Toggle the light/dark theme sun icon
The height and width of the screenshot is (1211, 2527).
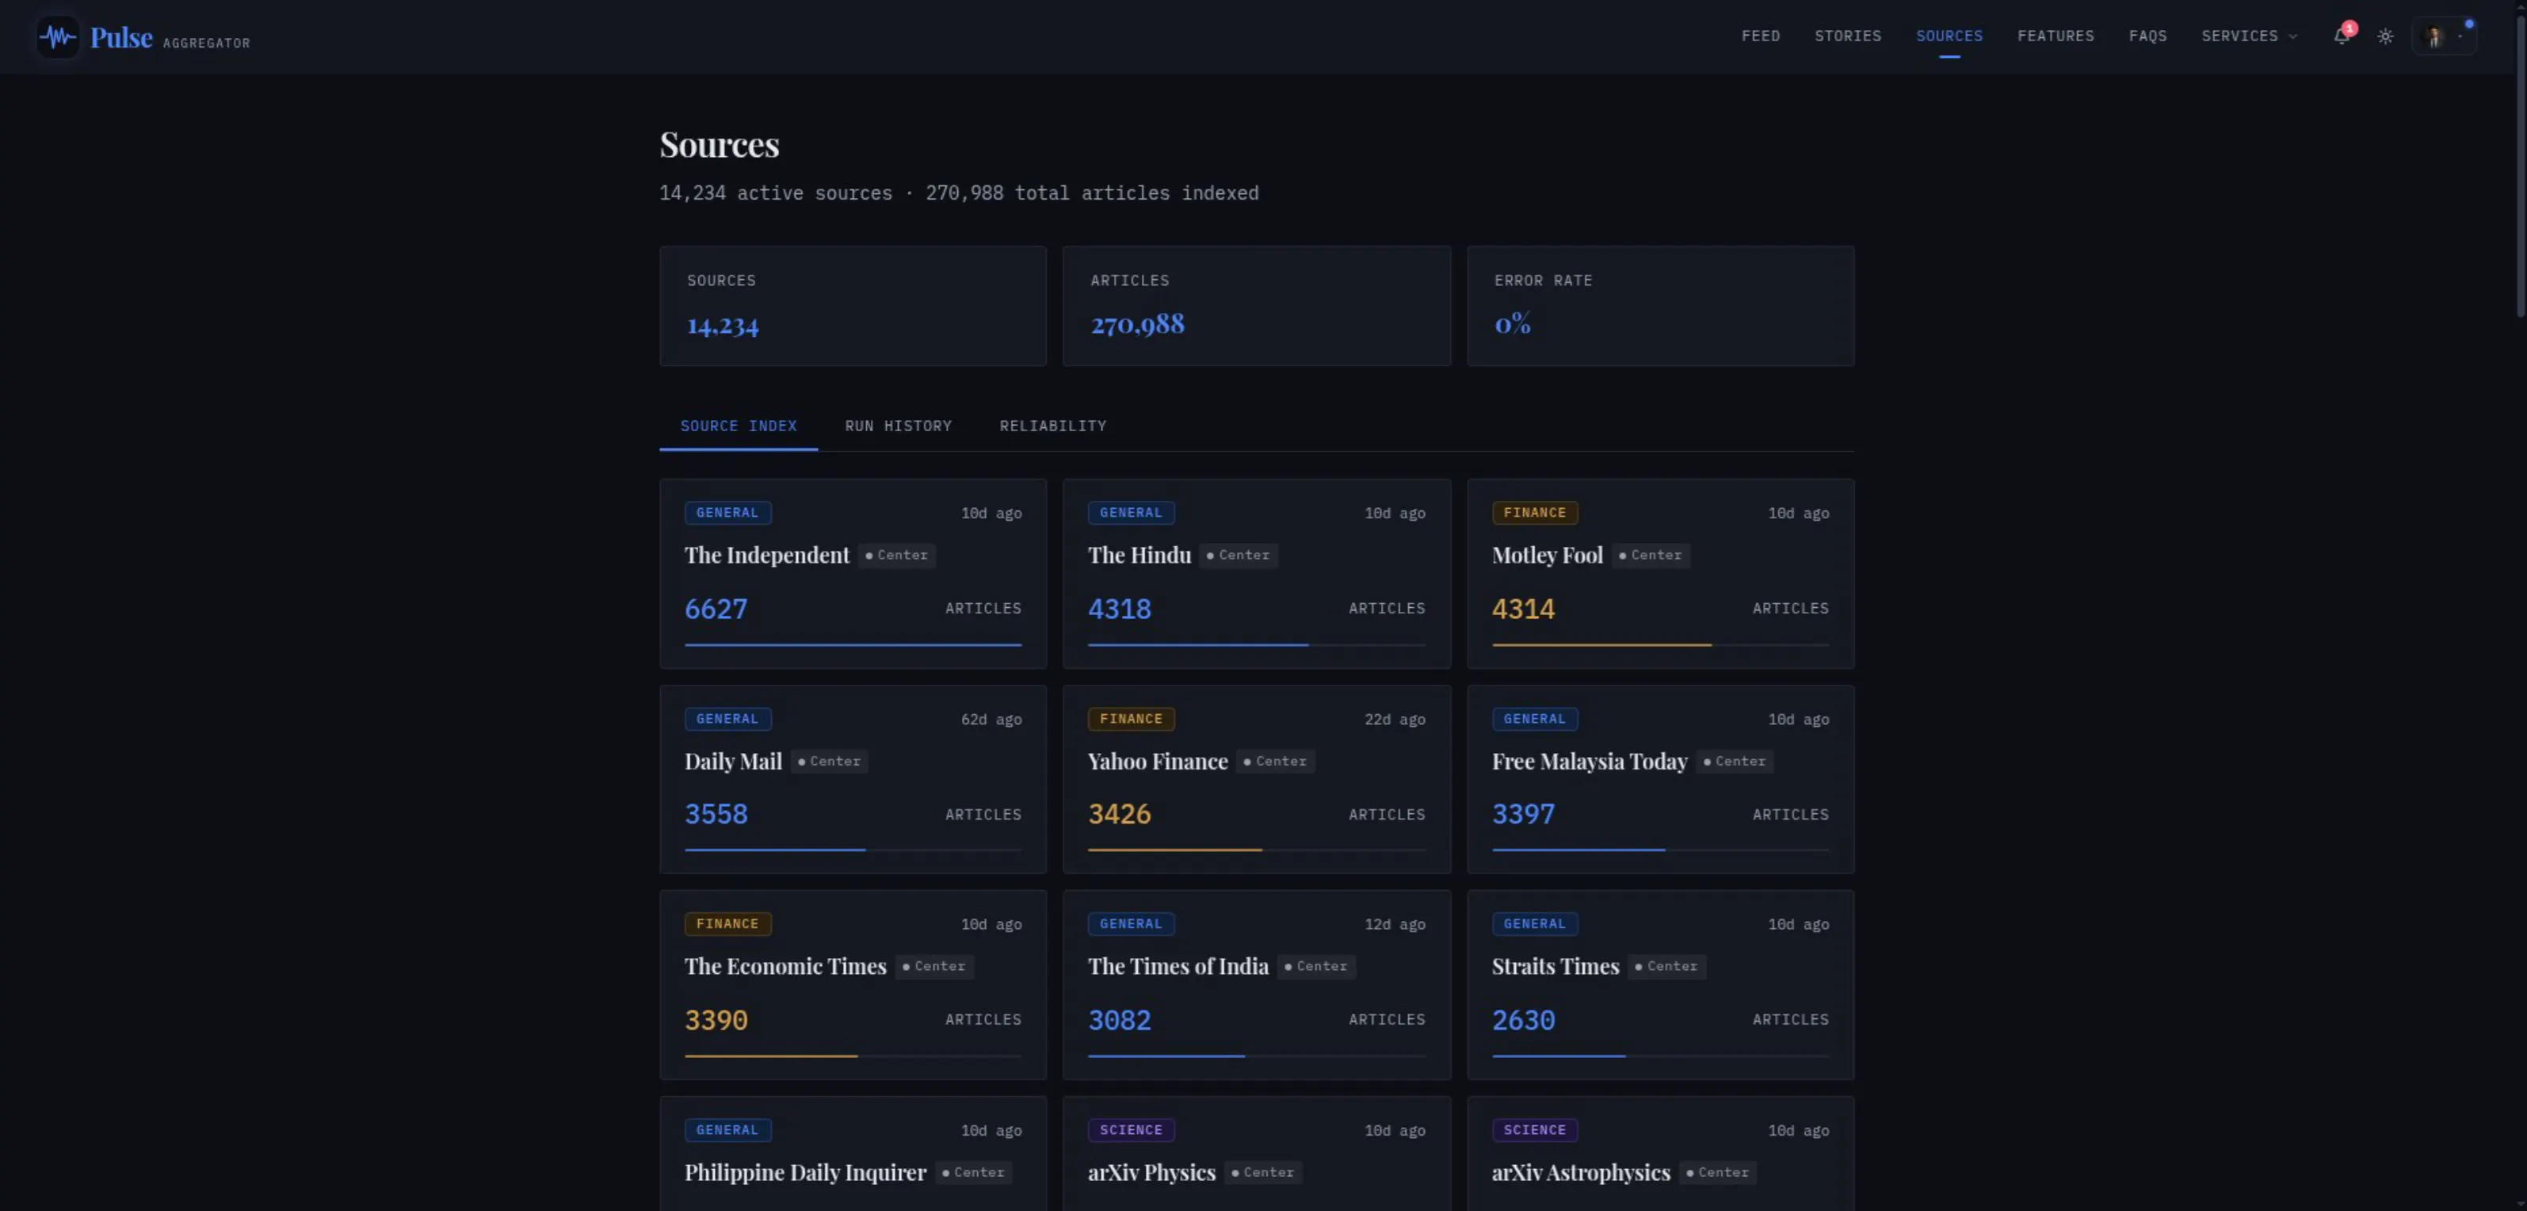pos(2386,36)
